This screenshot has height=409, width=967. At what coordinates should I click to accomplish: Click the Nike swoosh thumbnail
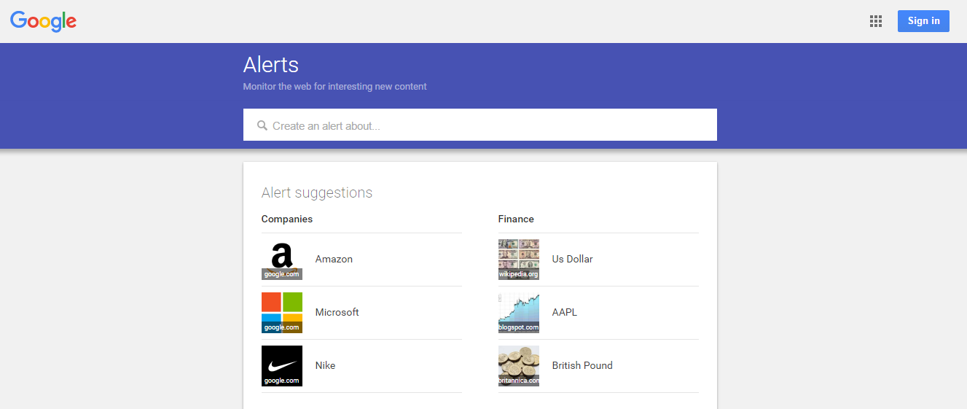(x=282, y=366)
